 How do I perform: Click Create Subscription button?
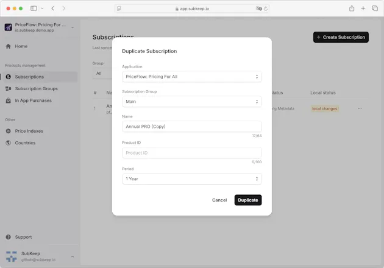341,37
